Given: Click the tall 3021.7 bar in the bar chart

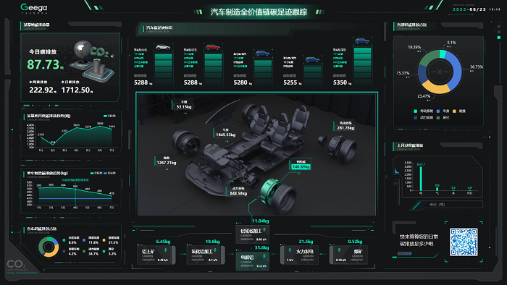Looking at the screenshot, I should click(421, 179).
